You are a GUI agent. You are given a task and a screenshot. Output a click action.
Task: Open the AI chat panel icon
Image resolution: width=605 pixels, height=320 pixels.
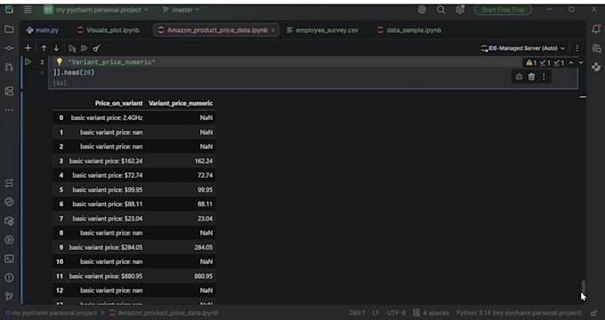596,48
